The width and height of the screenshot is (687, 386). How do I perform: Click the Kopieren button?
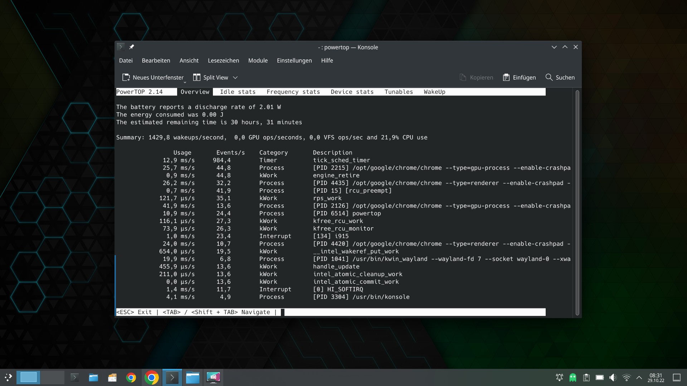point(477,77)
